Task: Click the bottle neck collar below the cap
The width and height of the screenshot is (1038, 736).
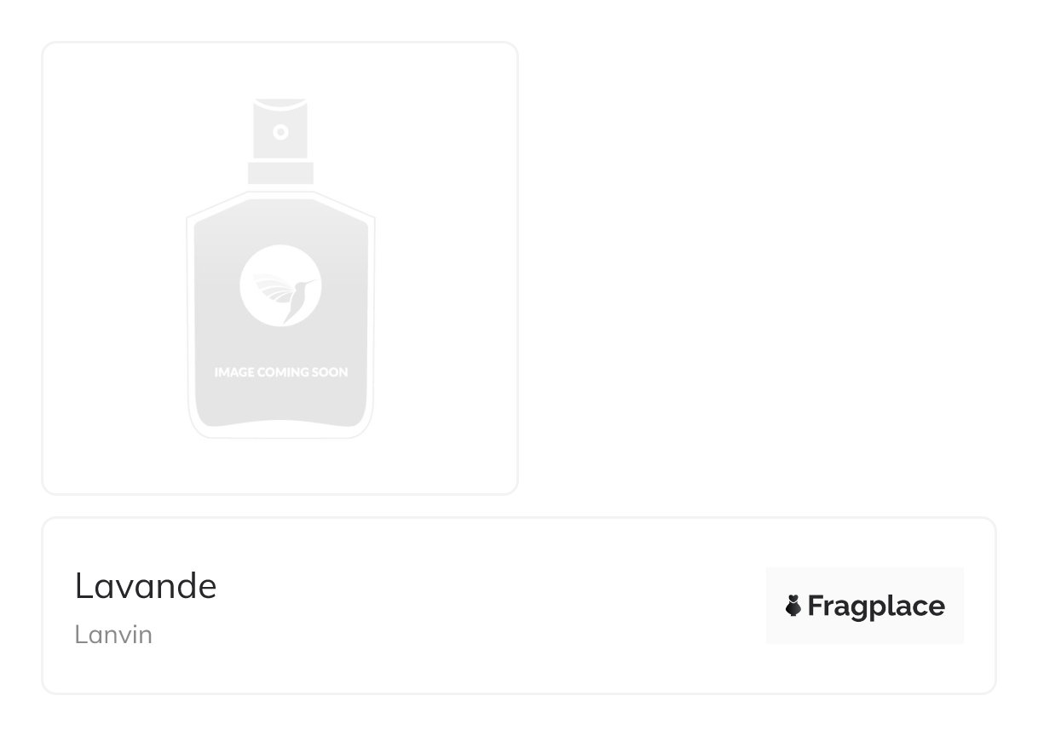Action: pyautogui.click(x=280, y=173)
